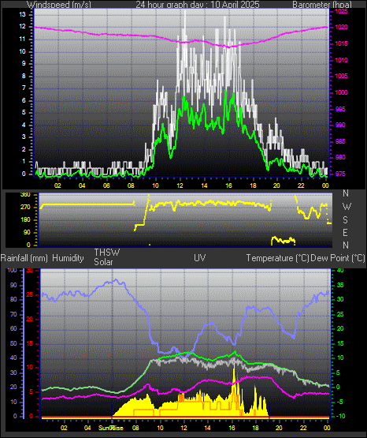Viewport: 367px width, 438px height.
Task: Click the 360 wind direction axis value
Action: tap(25, 195)
